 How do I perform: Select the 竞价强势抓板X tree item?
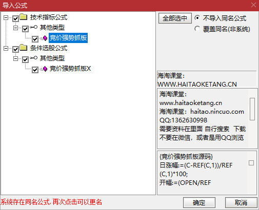70,69
